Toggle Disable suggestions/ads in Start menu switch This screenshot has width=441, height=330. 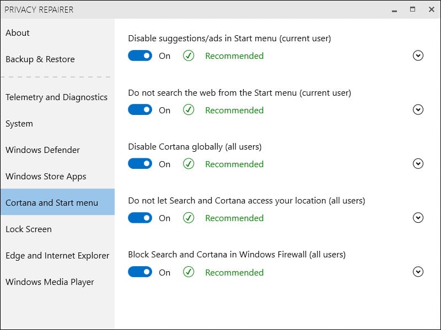click(x=140, y=56)
